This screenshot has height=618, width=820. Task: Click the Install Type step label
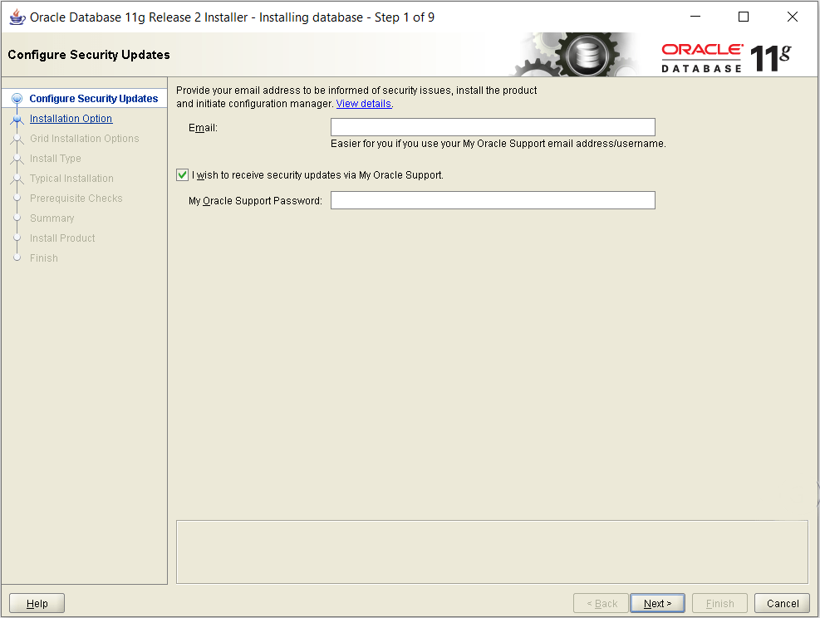point(56,159)
